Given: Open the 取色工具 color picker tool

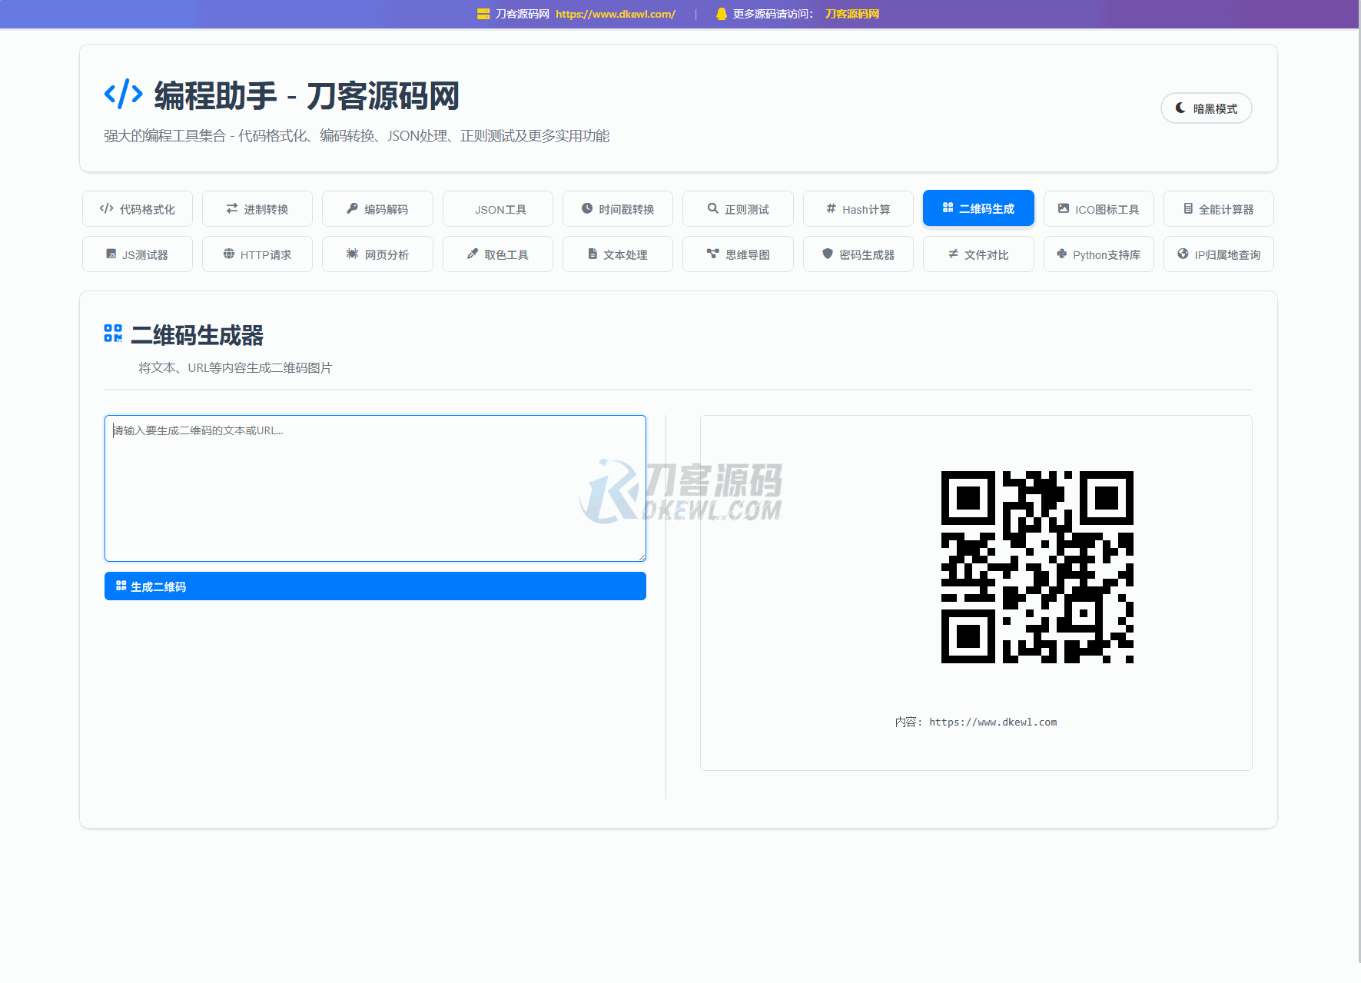Looking at the screenshot, I should [x=498, y=254].
